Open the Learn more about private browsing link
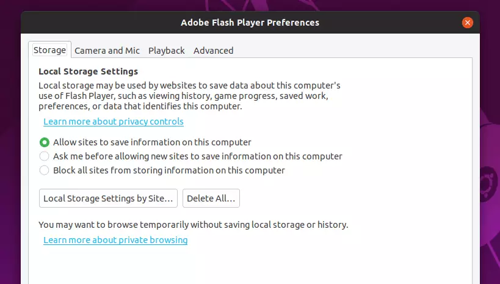 [115, 240]
